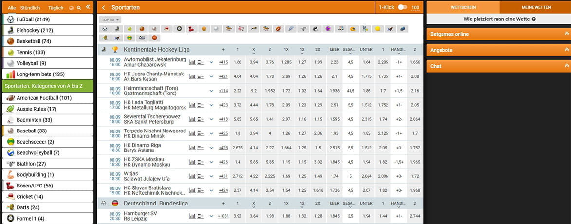Open the Wettschein tab
This screenshot has height=224, width=571.
(463, 7)
